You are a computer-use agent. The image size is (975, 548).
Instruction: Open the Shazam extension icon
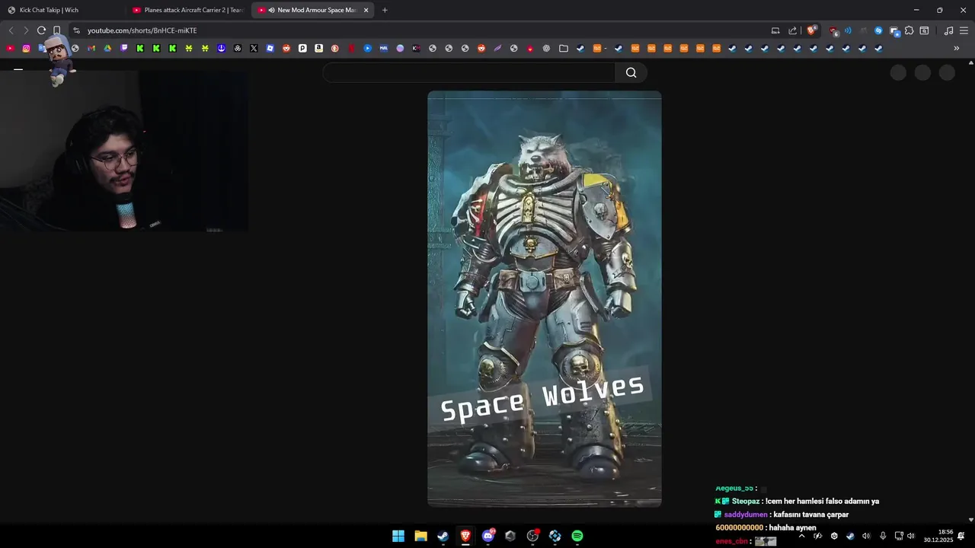click(878, 30)
